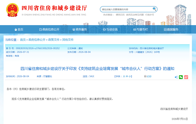
Task: Click document number 川建建发〔2026〕169号
Action: point(148,52)
